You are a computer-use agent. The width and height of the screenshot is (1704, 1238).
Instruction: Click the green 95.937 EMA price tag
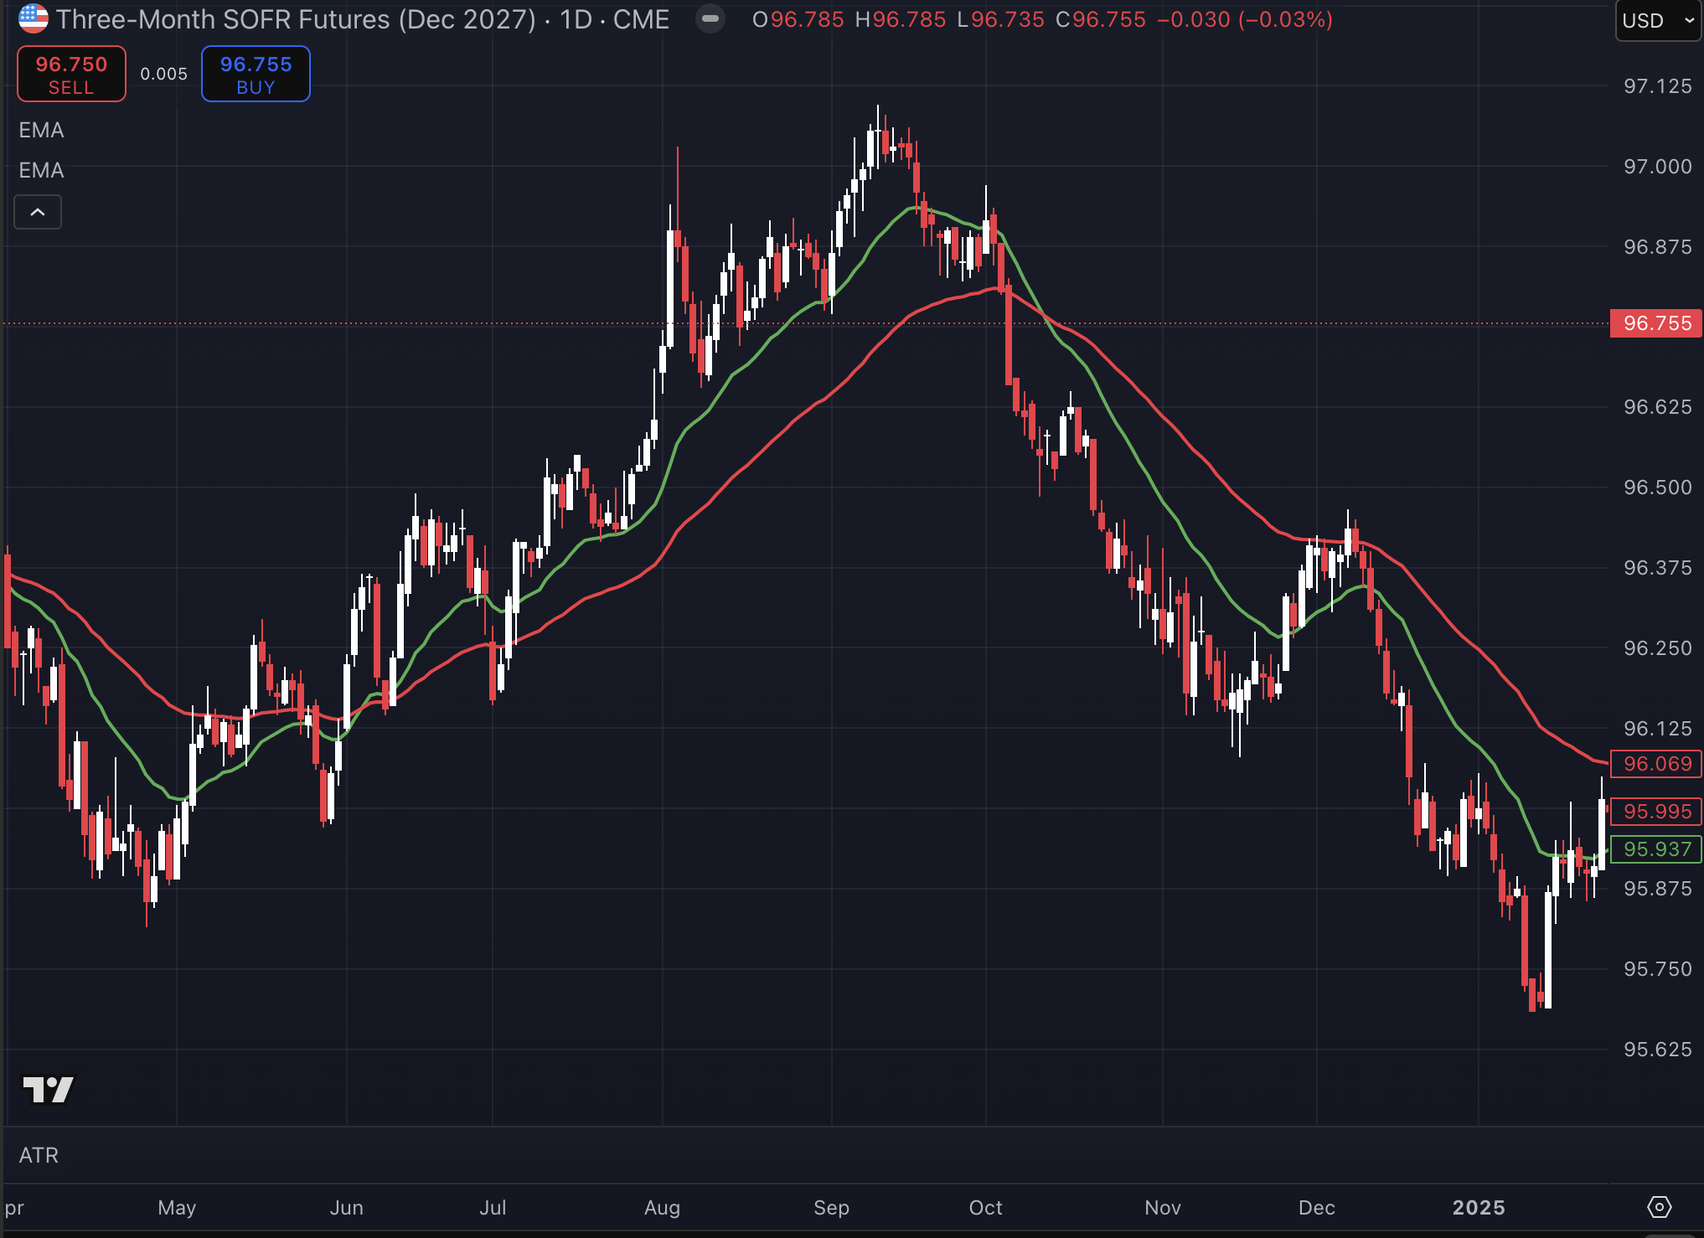click(1655, 849)
